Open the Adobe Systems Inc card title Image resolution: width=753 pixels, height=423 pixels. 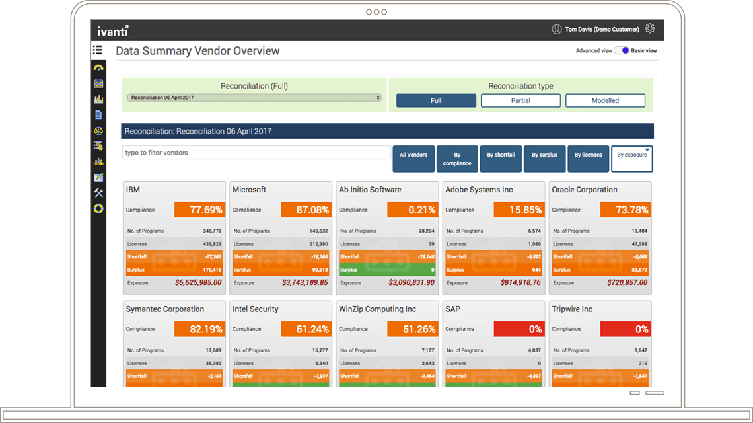tap(480, 190)
